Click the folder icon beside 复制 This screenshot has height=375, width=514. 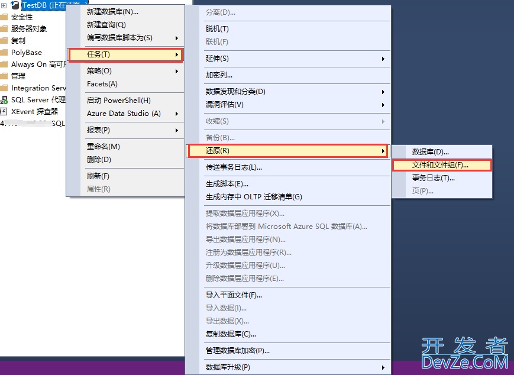pyautogui.click(x=4, y=41)
